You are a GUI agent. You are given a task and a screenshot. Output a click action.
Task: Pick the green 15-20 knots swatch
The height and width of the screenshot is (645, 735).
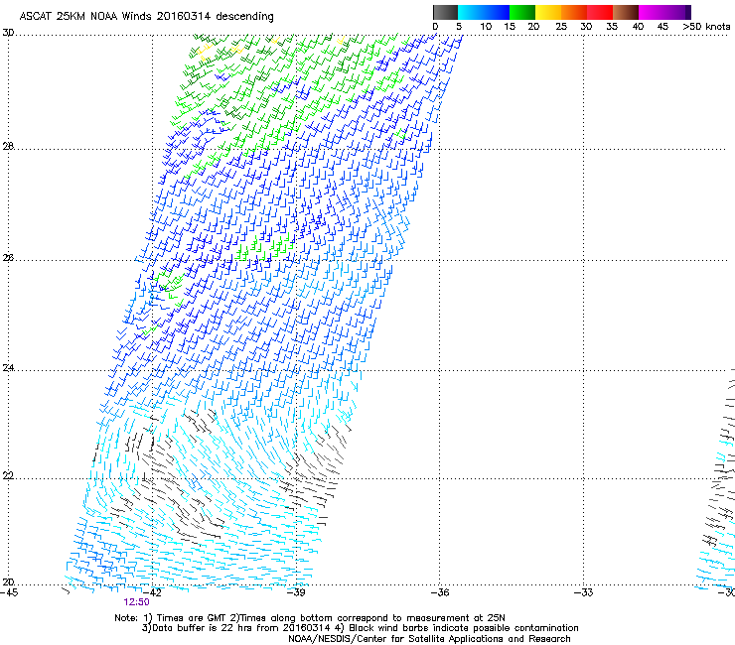tap(522, 12)
